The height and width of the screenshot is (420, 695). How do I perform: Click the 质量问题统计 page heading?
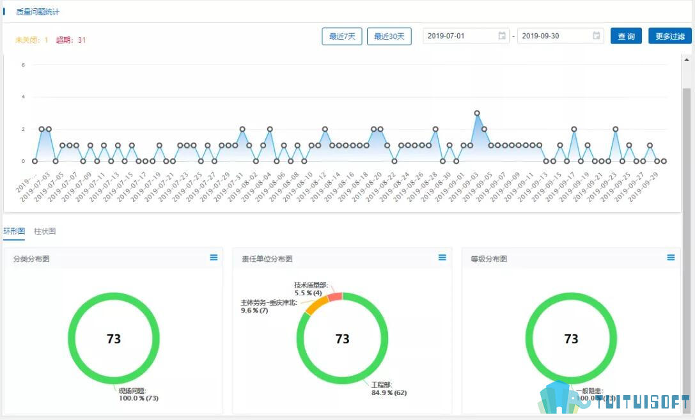[x=38, y=12]
